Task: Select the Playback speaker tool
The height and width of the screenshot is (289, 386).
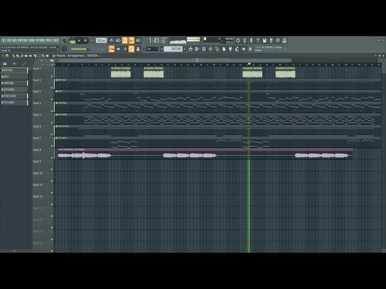Action: click(x=47, y=56)
